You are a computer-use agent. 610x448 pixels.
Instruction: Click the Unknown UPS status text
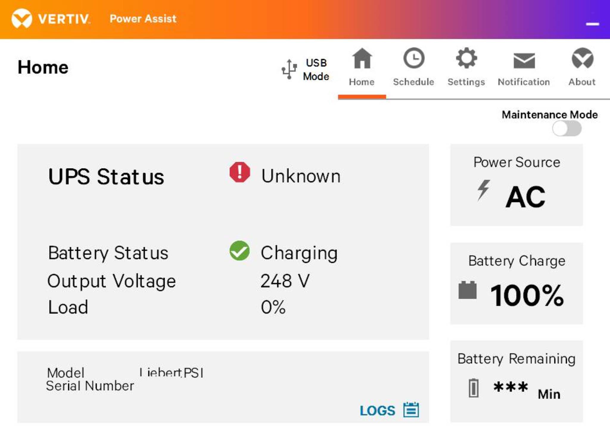pyautogui.click(x=301, y=176)
